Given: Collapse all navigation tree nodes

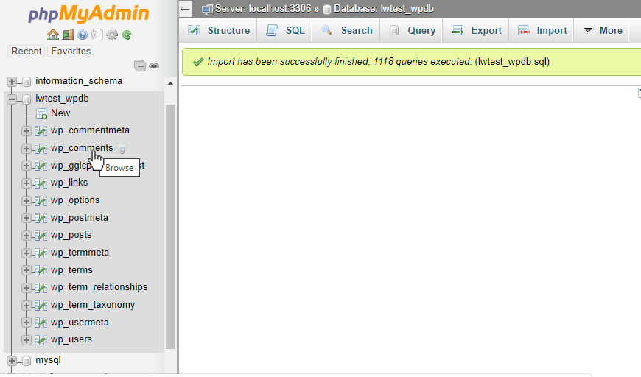Looking at the screenshot, I should 140,66.
